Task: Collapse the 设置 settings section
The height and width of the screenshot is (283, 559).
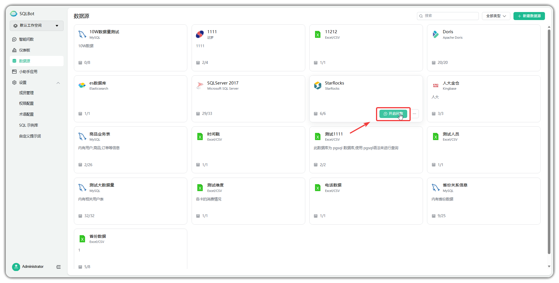Action: pos(58,83)
